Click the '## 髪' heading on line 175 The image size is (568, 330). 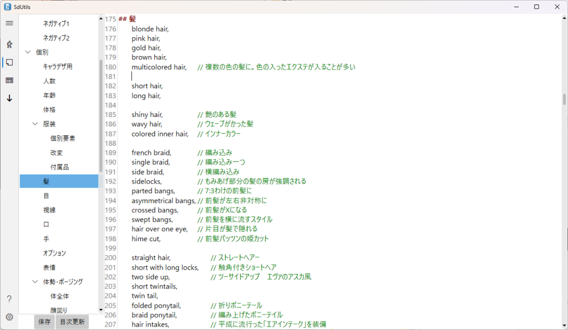pos(127,19)
